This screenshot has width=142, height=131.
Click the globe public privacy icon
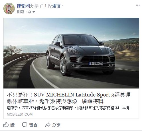pos(30,12)
